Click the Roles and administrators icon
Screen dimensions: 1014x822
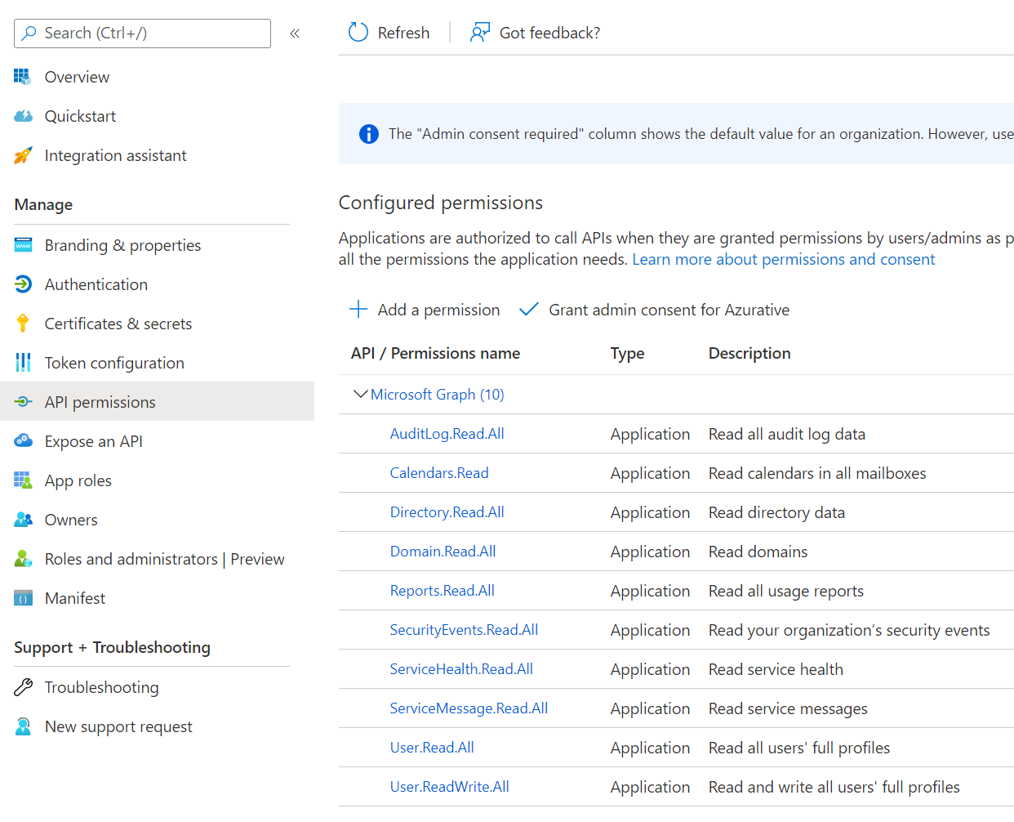[x=23, y=559]
